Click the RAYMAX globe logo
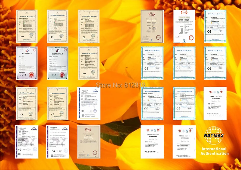This screenshot has height=170, width=241. coord(214,135)
